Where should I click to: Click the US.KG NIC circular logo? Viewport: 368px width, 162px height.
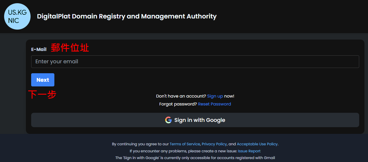17,16
